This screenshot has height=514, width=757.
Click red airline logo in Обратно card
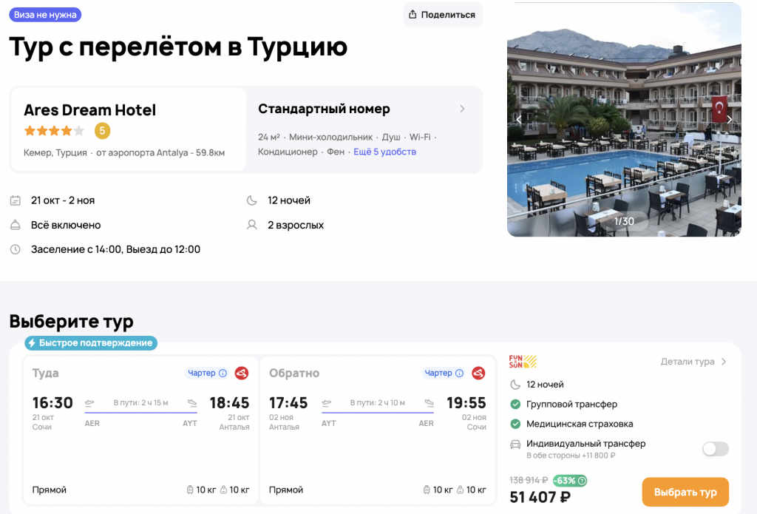click(x=478, y=373)
